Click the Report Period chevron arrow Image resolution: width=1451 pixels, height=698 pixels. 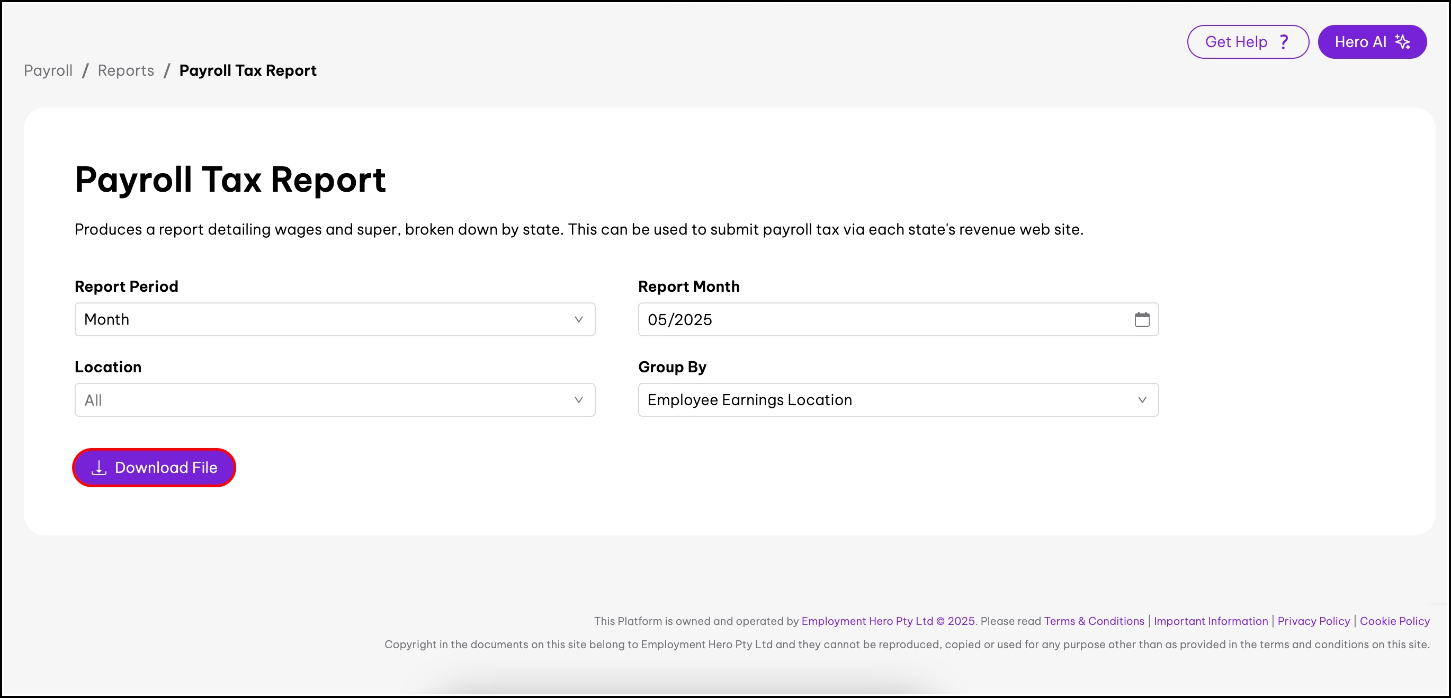tap(578, 319)
